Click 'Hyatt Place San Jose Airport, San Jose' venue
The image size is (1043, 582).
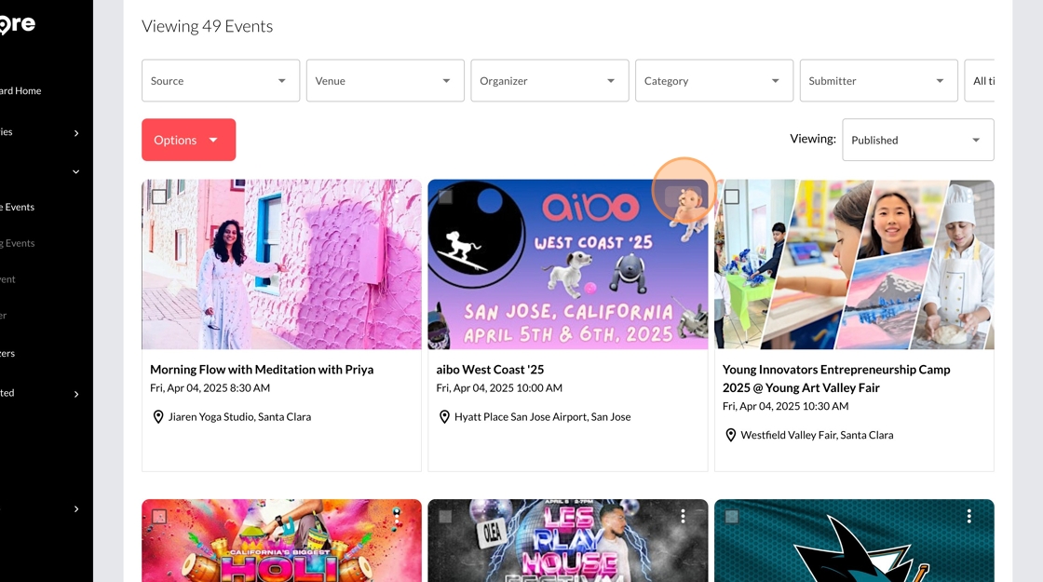pos(543,417)
